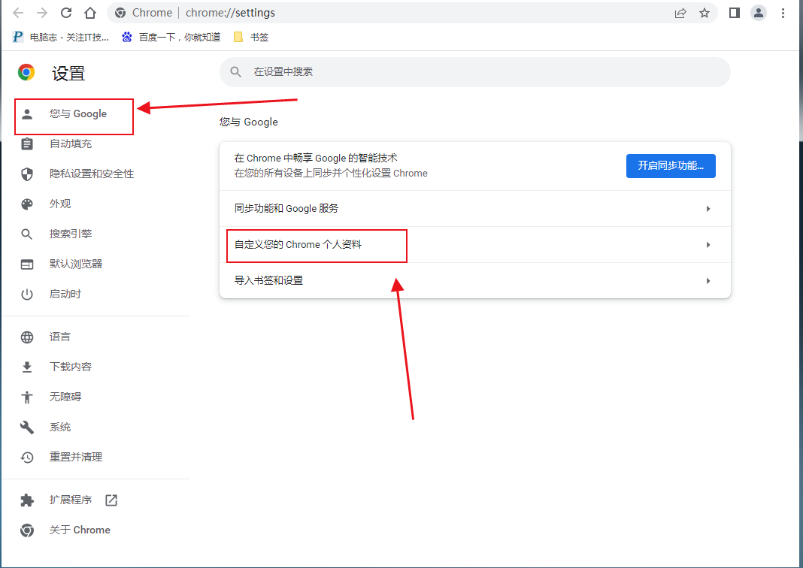Click the restore icon for 重置并清理

pos(27,457)
